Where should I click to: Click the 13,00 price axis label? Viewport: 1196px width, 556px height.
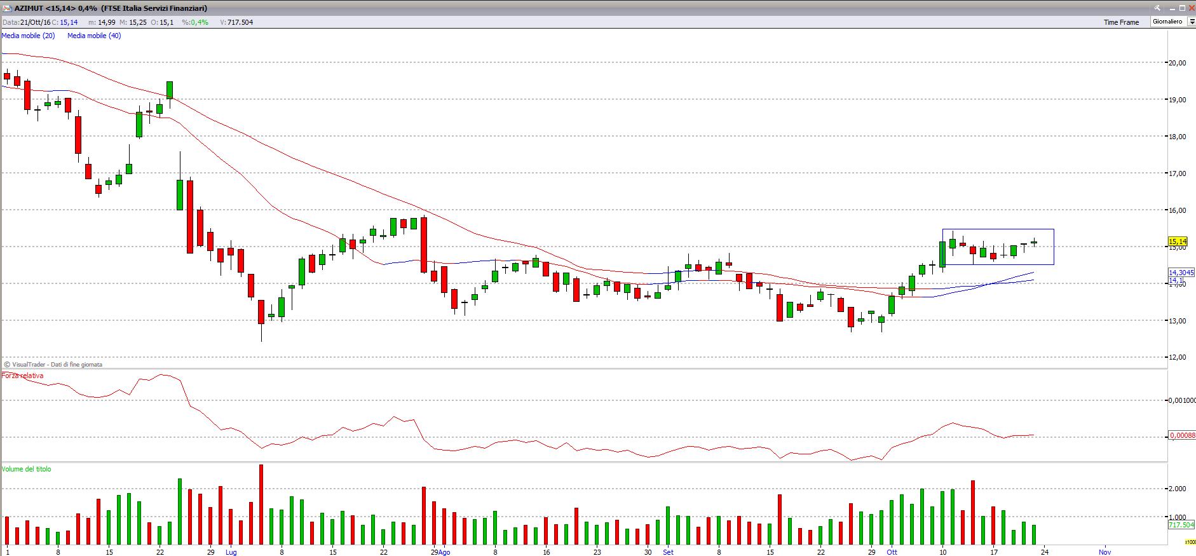pyautogui.click(x=1178, y=320)
